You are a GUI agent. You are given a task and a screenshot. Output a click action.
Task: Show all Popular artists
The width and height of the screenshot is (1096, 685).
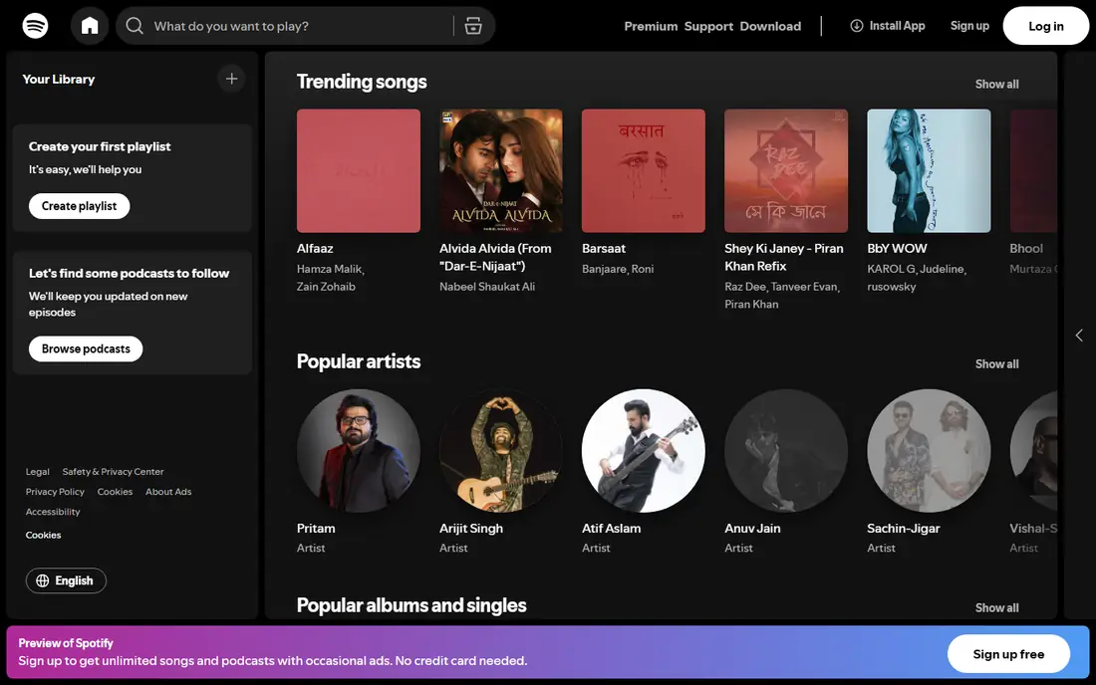(996, 363)
